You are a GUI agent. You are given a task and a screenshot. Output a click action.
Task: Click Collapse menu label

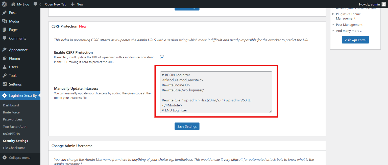[20, 158]
